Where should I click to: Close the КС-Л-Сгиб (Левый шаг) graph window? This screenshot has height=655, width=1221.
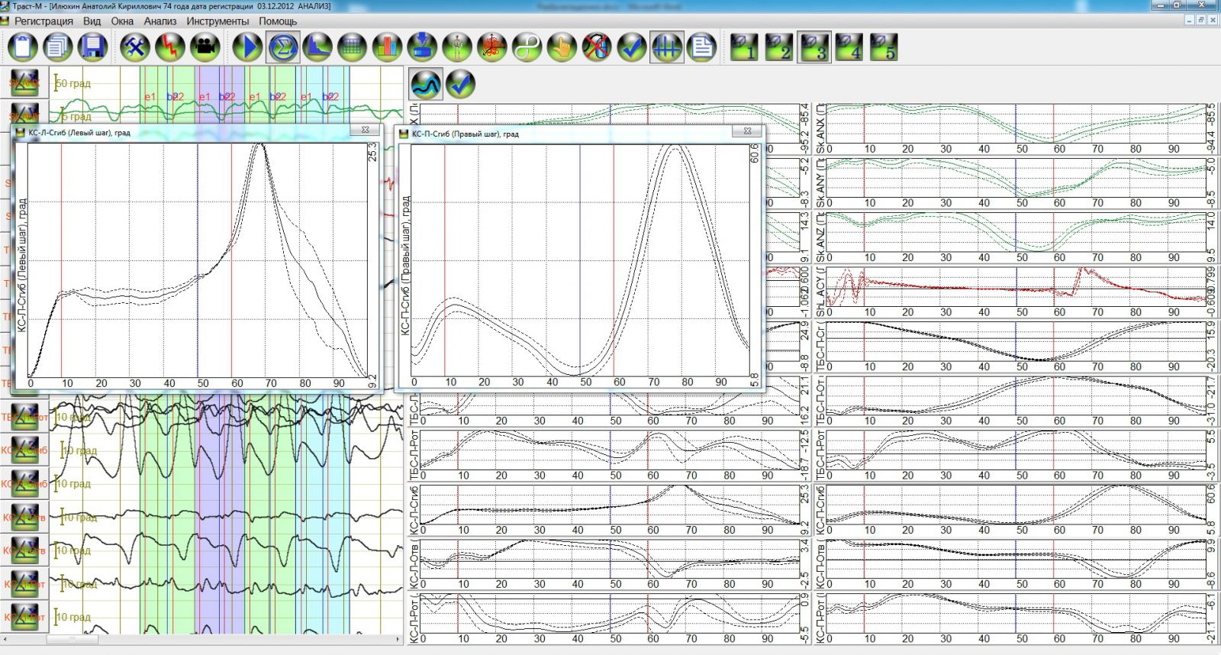tap(365, 131)
